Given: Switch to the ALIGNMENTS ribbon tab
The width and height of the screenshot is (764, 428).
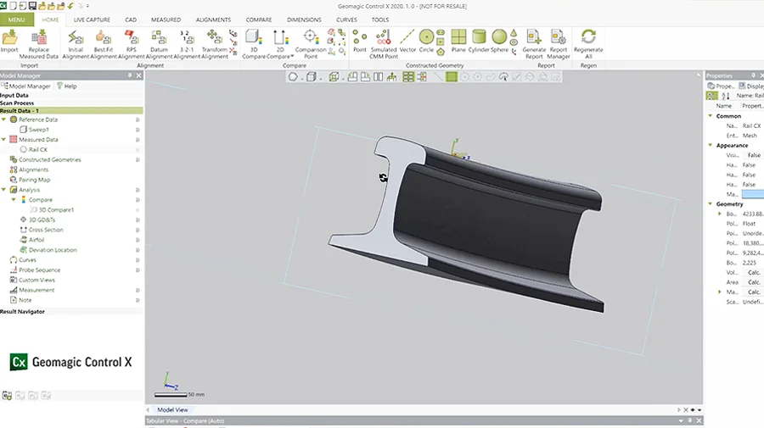Looking at the screenshot, I should tap(213, 19).
